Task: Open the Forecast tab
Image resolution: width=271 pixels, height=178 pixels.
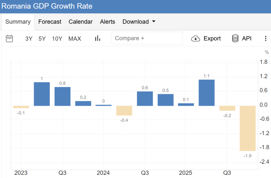Action: tap(50, 22)
